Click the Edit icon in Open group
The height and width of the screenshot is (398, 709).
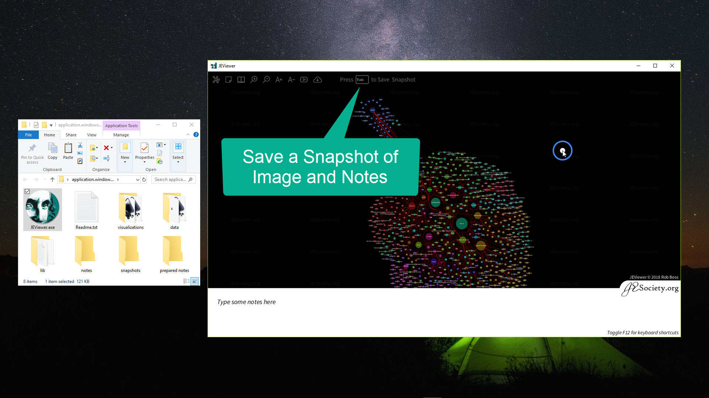tap(160, 153)
